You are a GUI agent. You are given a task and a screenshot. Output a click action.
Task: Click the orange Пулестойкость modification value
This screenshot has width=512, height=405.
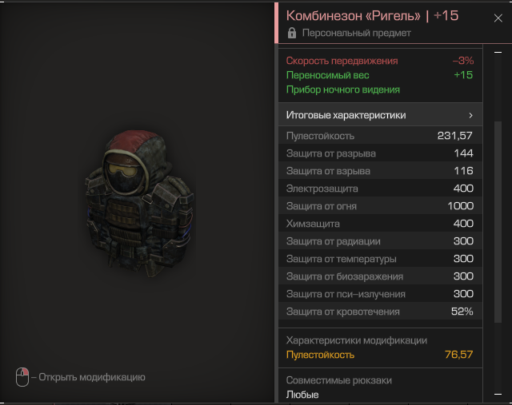pyautogui.click(x=458, y=355)
